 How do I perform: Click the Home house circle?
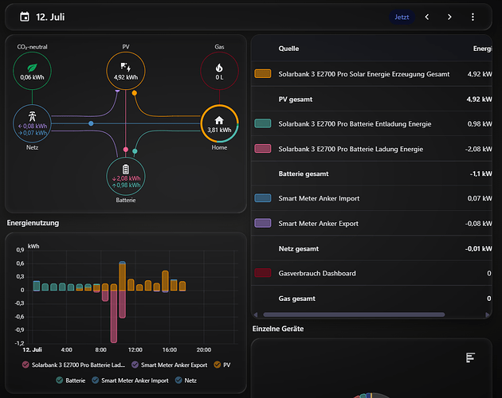pyautogui.click(x=219, y=123)
